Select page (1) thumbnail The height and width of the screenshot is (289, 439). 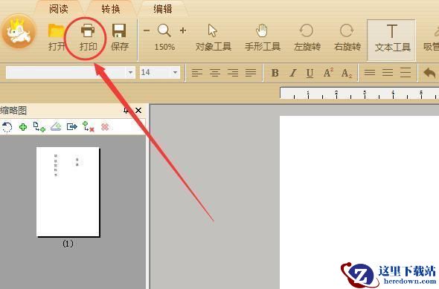tap(68, 192)
